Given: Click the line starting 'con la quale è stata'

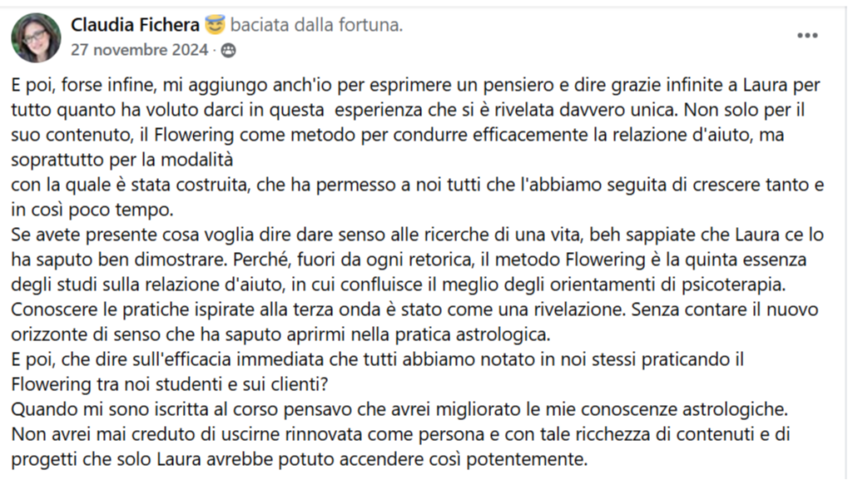Looking at the screenshot, I should click(x=418, y=185).
